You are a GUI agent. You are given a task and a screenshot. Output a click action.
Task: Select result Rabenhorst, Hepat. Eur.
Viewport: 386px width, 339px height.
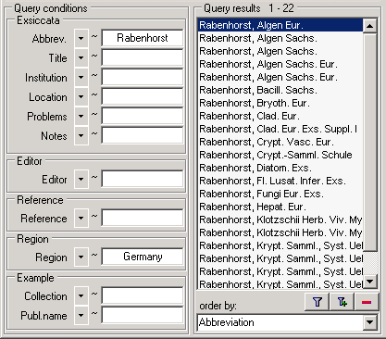280,207
